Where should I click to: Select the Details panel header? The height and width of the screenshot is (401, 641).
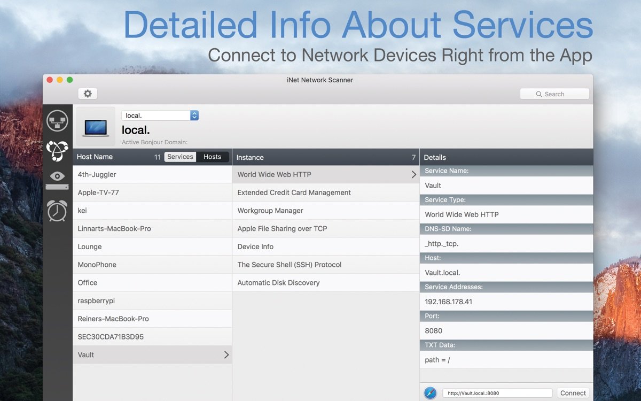tap(434, 157)
